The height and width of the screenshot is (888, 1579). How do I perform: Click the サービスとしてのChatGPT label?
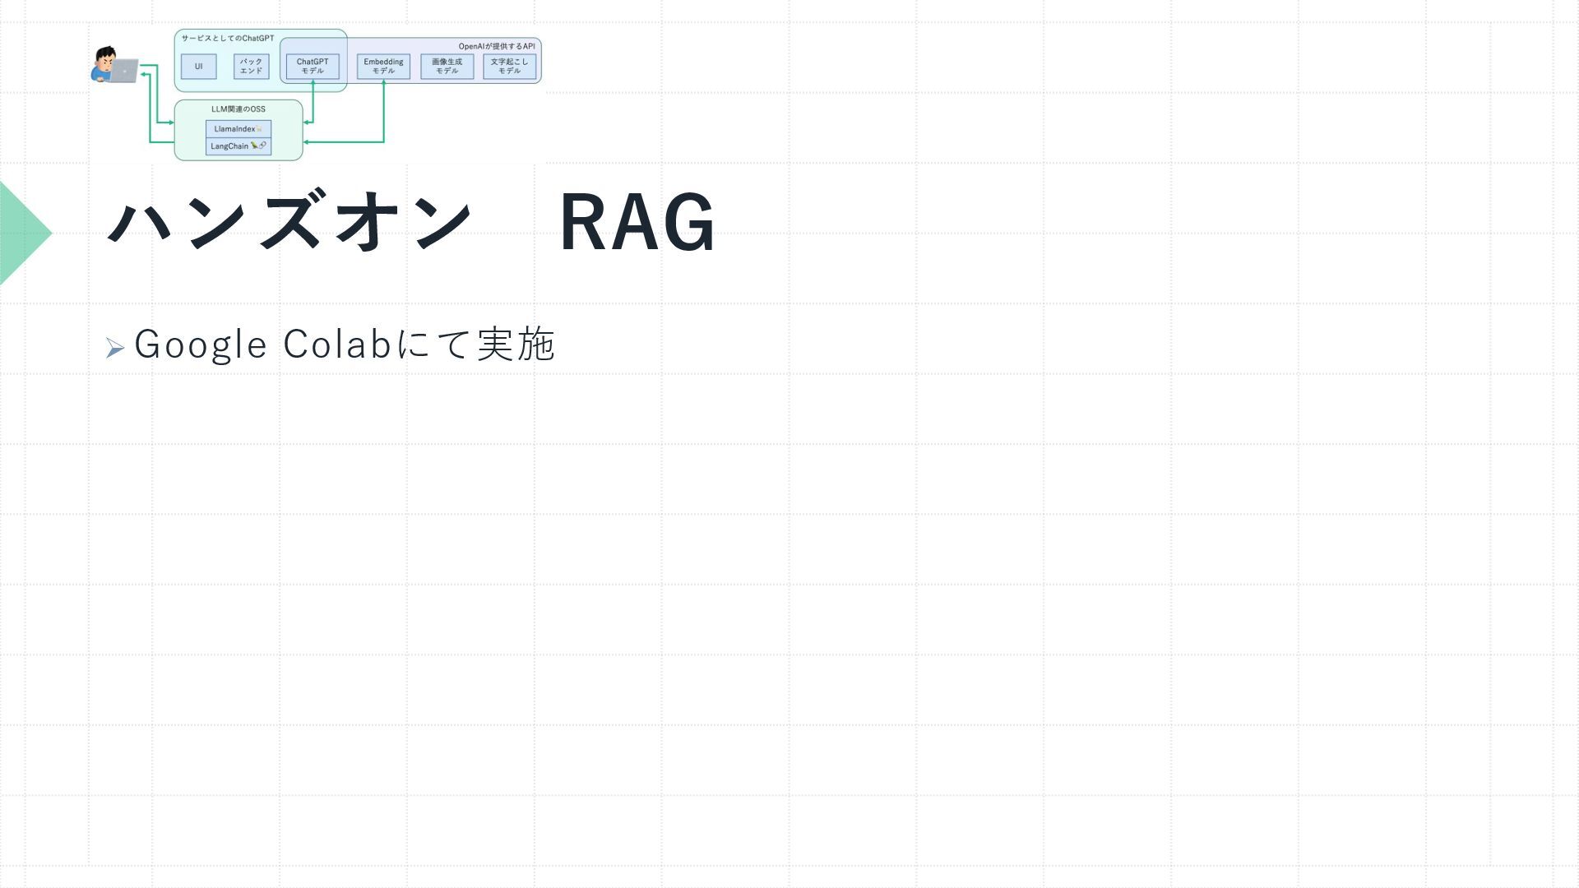(x=228, y=39)
